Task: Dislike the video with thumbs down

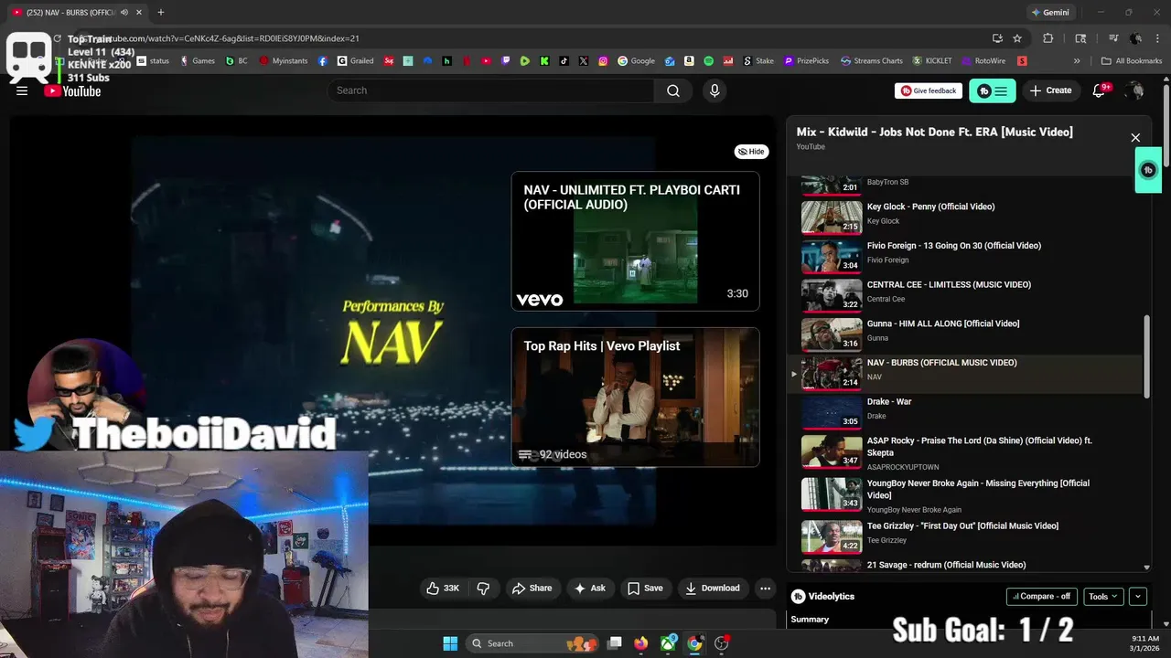Action: [483, 589]
